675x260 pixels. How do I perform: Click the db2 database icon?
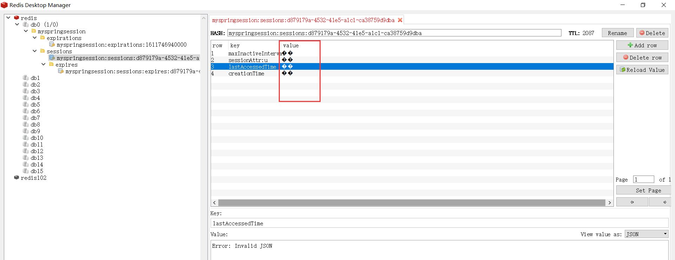25,84
